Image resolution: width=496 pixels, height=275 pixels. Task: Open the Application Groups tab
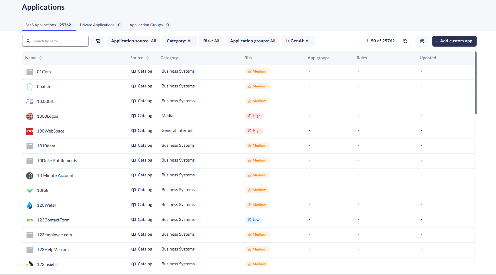pyautogui.click(x=149, y=25)
